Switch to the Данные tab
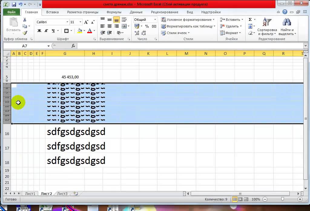 click(136, 12)
